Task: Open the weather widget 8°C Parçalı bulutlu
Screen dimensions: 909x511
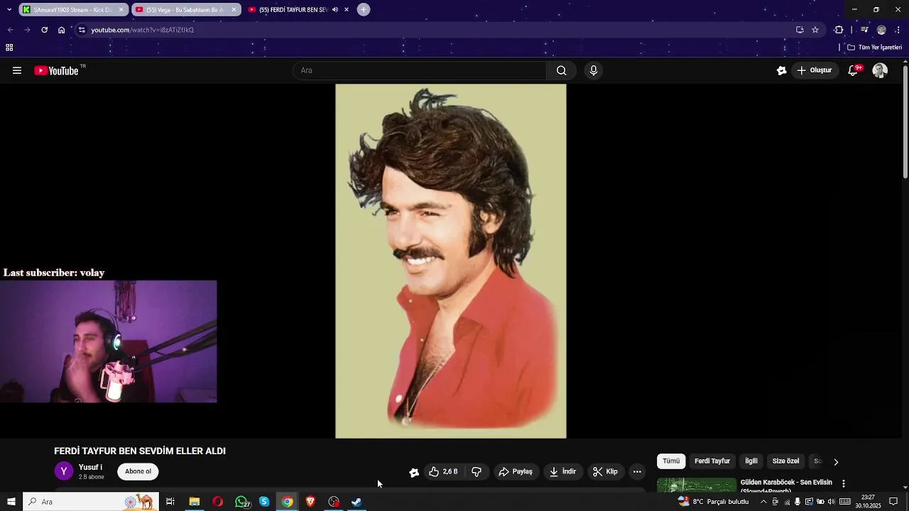Action: tap(714, 502)
